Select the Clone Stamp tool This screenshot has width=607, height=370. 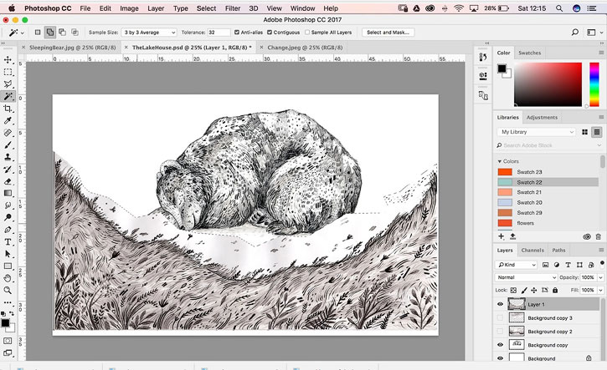click(8, 157)
